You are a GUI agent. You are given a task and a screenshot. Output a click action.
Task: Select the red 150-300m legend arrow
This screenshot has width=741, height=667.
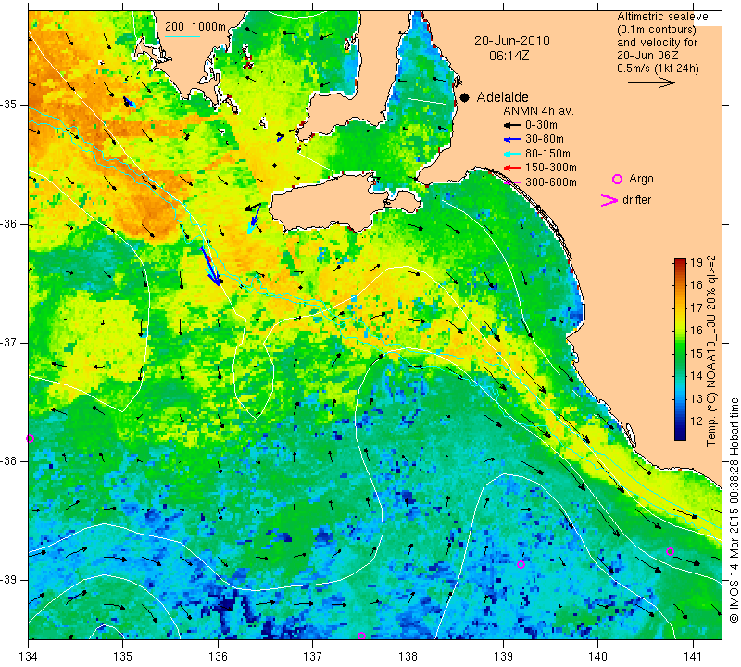point(512,168)
